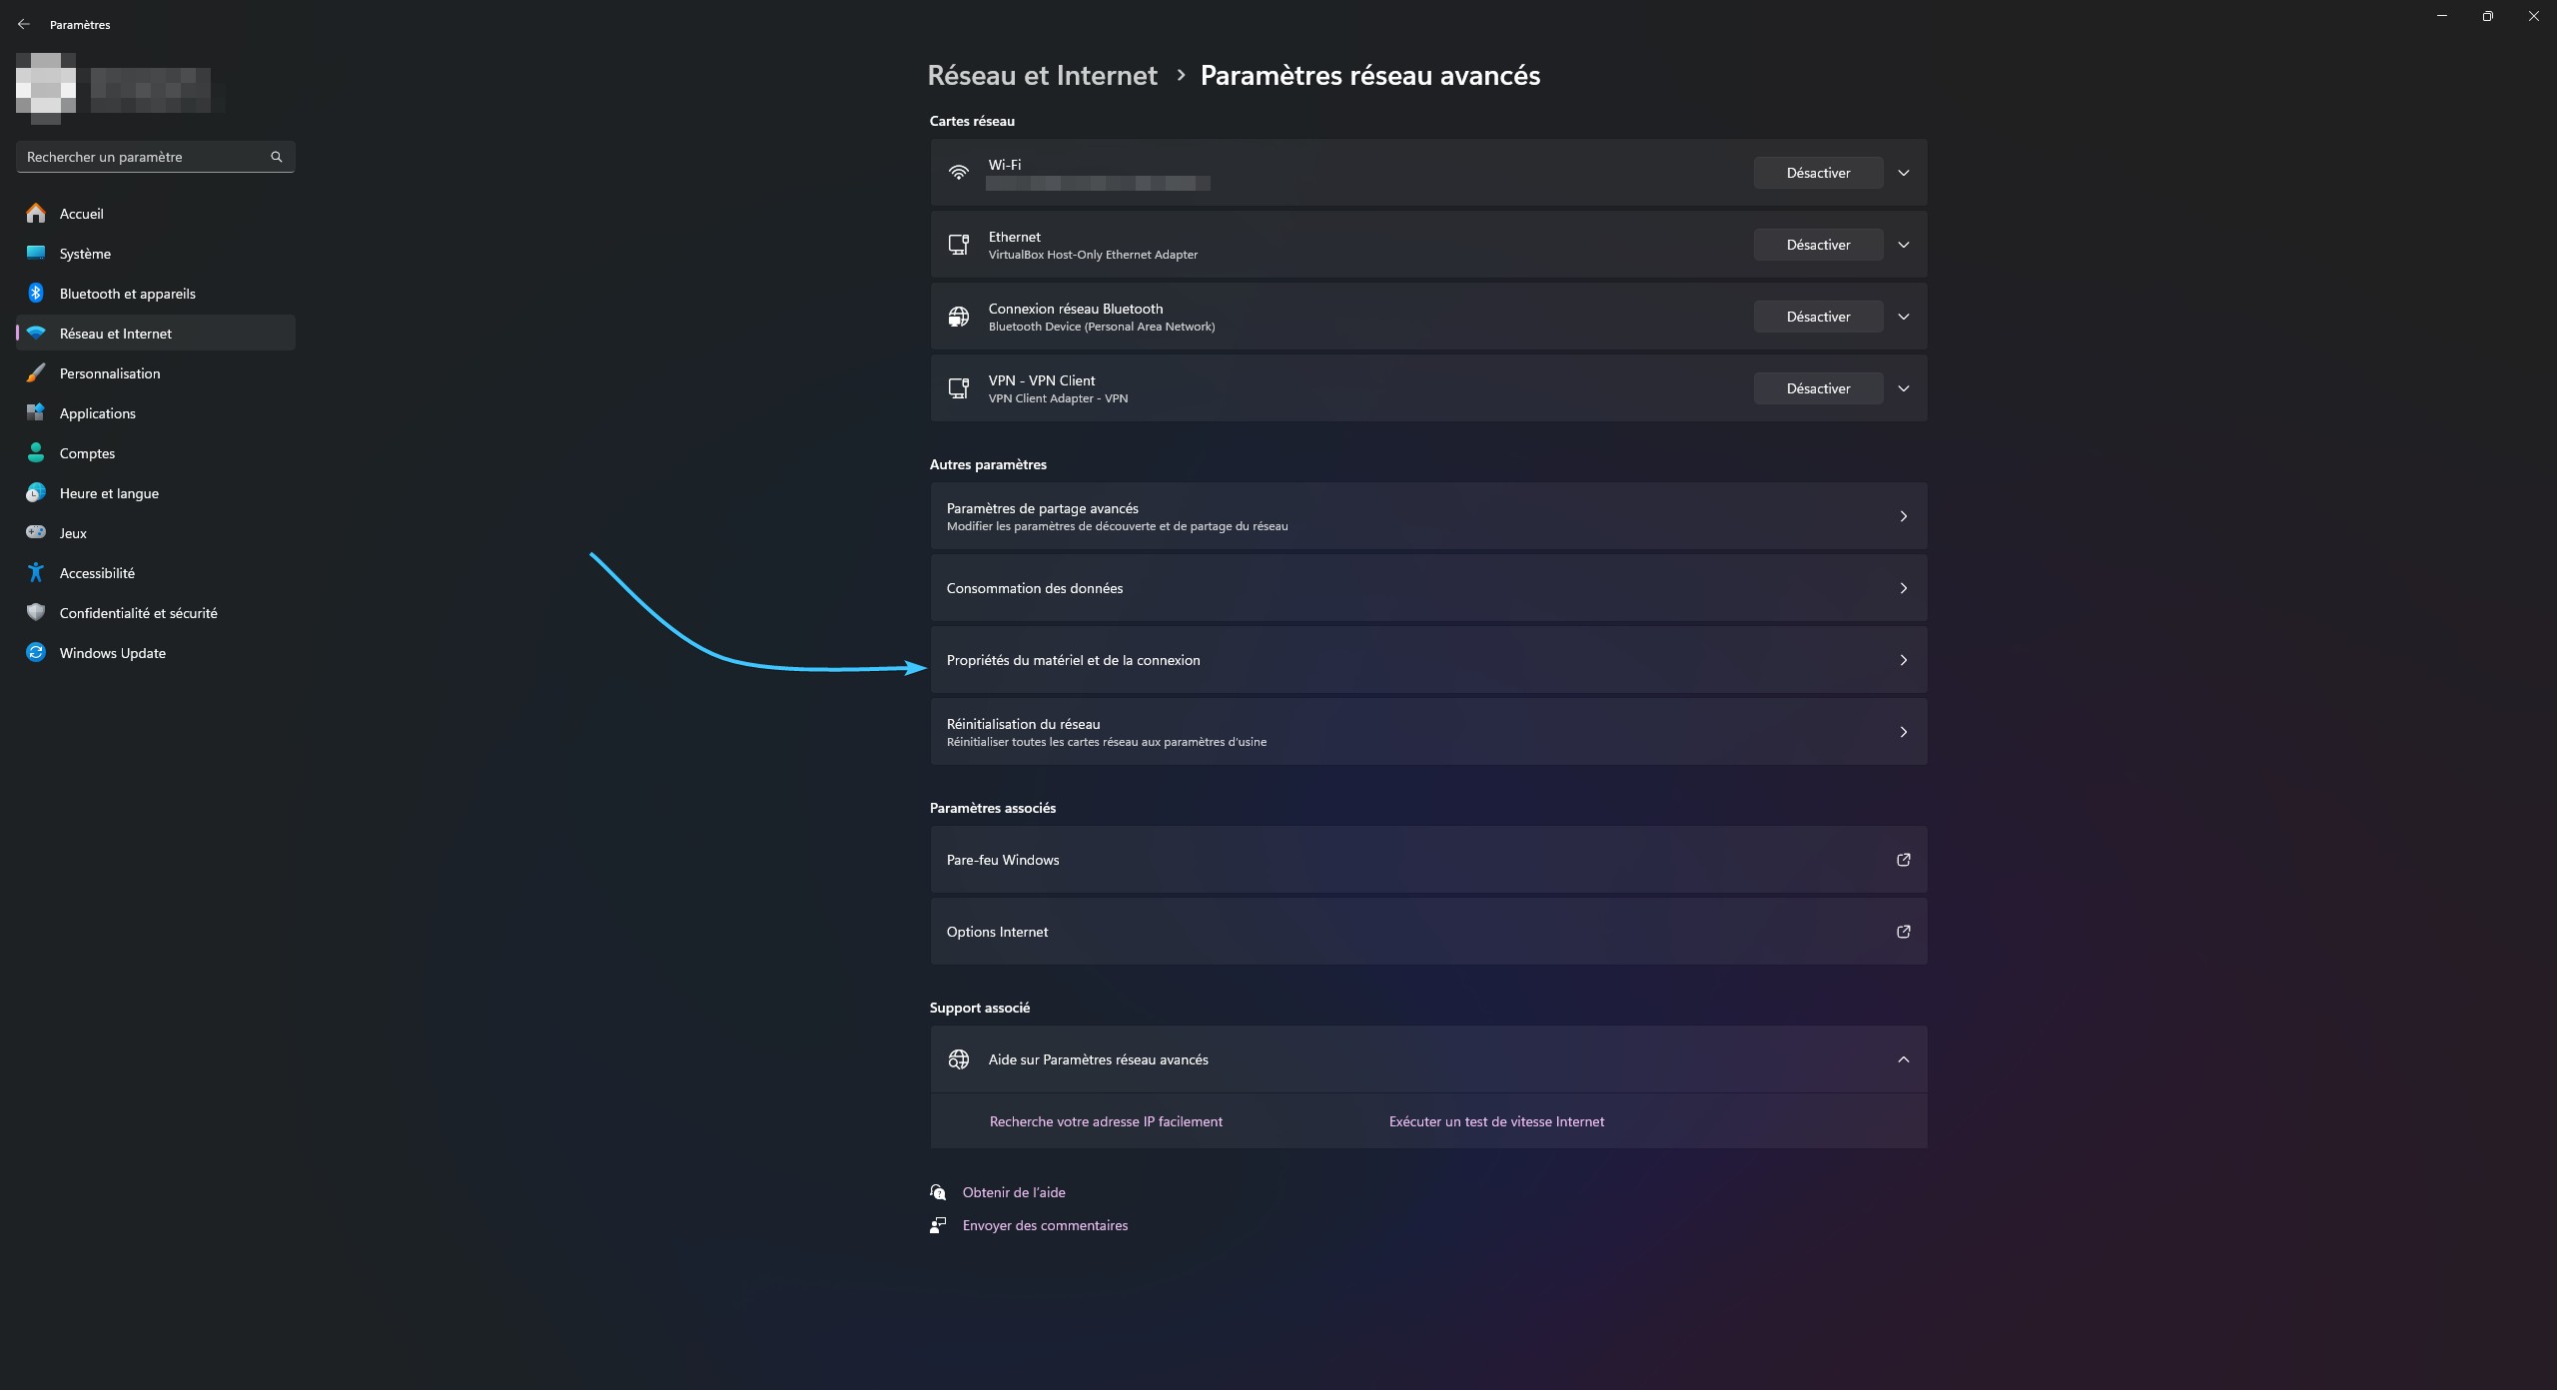Click the Confidentialité et sécurité shield icon
The image size is (2557, 1390).
point(36,612)
